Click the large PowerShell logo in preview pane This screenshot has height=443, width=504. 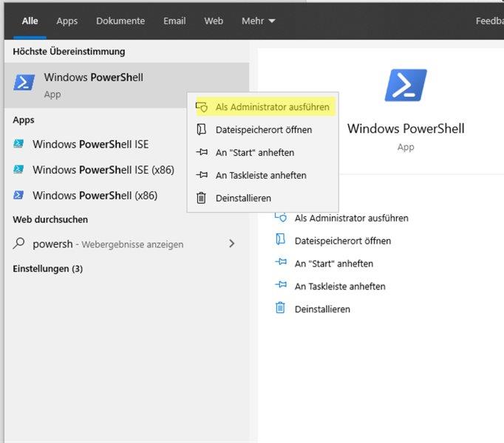tap(406, 85)
